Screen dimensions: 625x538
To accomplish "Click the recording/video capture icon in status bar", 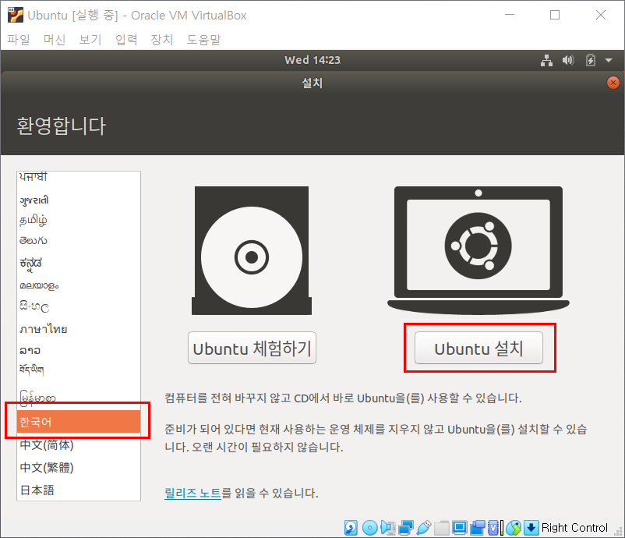I will 477,528.
